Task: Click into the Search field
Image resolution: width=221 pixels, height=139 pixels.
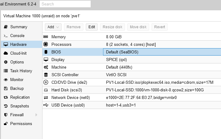Action: tap(65, 4)
